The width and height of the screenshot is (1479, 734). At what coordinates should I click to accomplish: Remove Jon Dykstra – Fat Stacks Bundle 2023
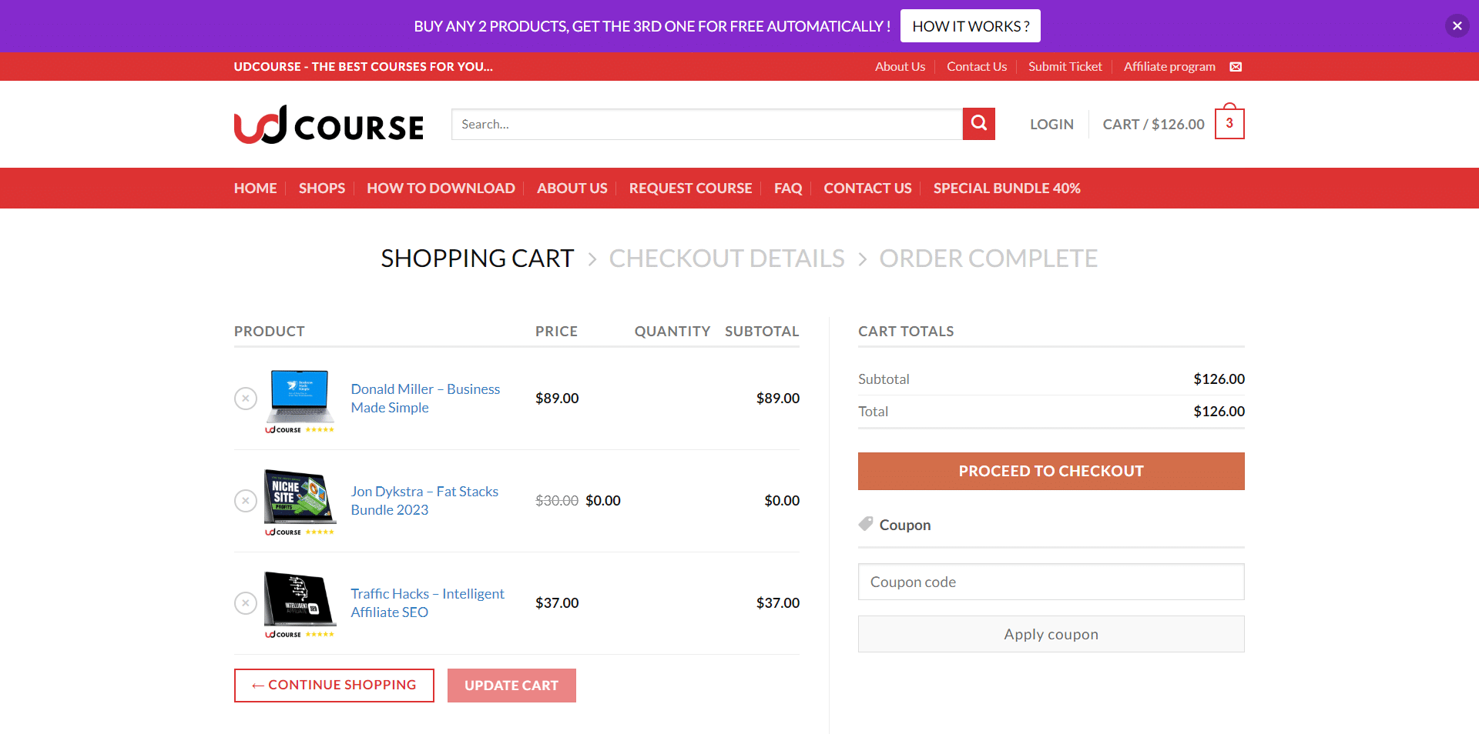[x=245, y=500]
